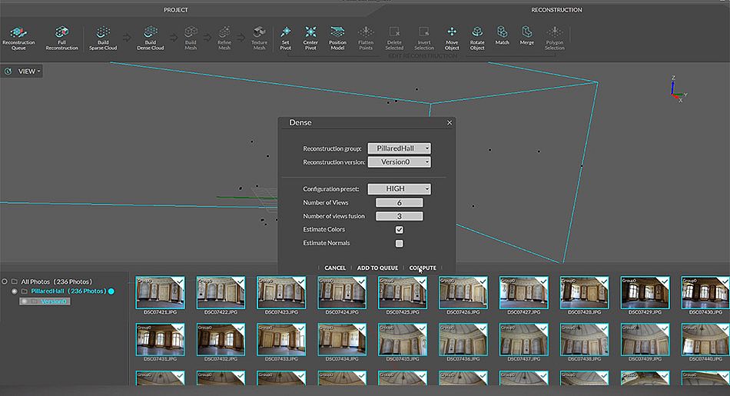Activate the Center Pivot tool
Screen dimensions: 730x396
pyautogui.click(x=310, y=37)
